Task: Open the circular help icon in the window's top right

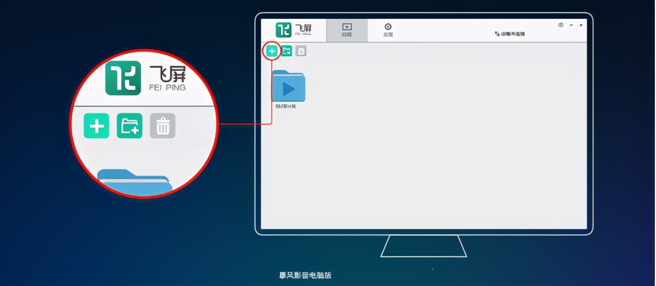Action: coord(561,25)
